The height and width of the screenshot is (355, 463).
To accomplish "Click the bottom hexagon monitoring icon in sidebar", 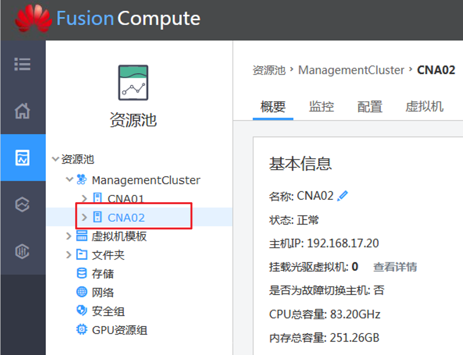I will (x=23, y=251).
